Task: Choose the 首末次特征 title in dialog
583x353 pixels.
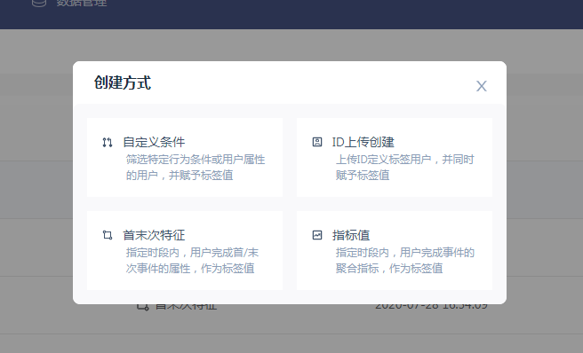Action: [154, 235]
